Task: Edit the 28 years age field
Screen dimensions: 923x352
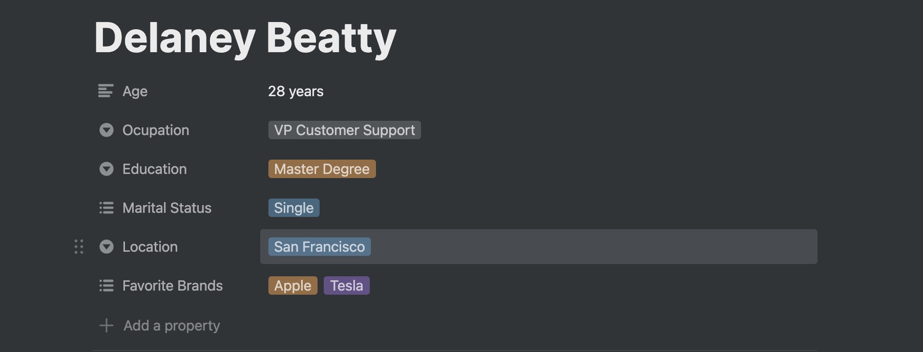Action: 296,91
